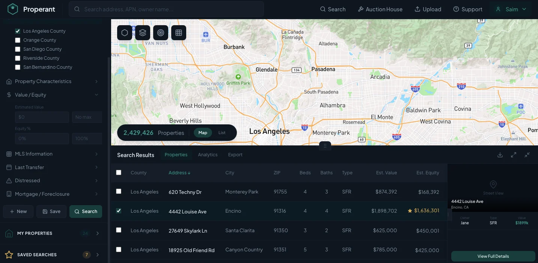Expand the Search Results panel to fullscreen
The height and width of the screenshot is (263, 538).
[x=513, y=154]
